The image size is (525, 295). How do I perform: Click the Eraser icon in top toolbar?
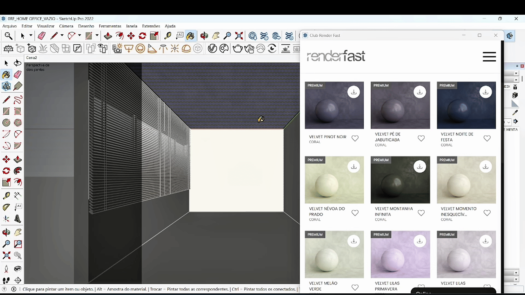tap(42, 36)
